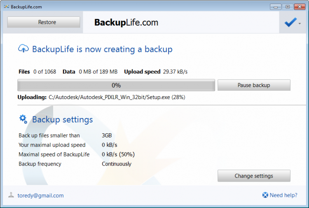
Task: Click the toredy@gmail.com account link
Action: pyautogui.click(x=40, y=196)
